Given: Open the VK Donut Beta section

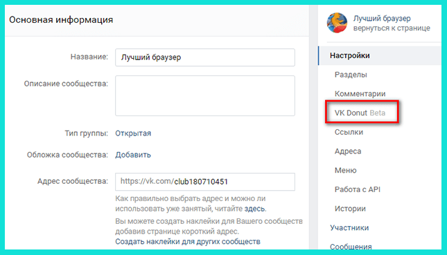Looking at the screenshot, I should [360, 113].
